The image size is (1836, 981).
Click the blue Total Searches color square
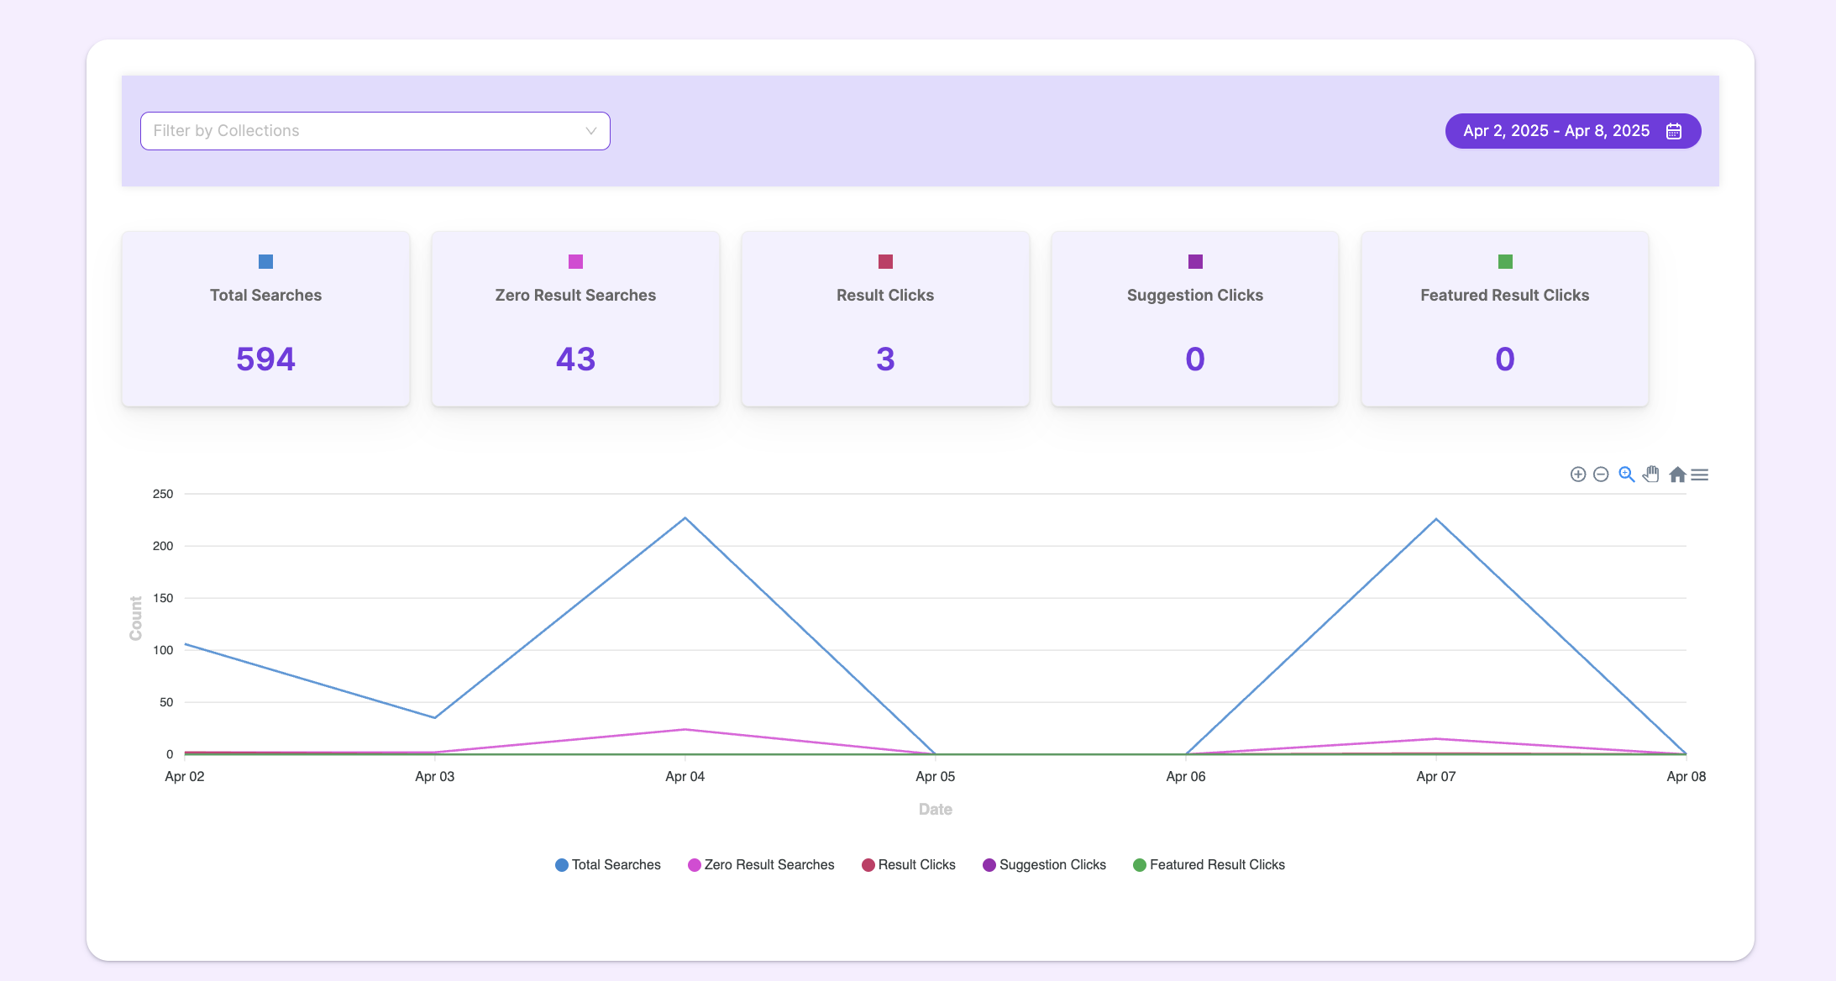pyautogui.click(x=265, y=262)
